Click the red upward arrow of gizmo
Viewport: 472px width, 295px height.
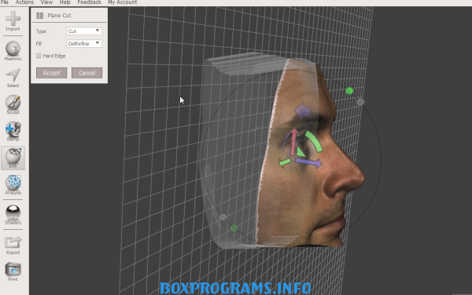click(293, 142)
